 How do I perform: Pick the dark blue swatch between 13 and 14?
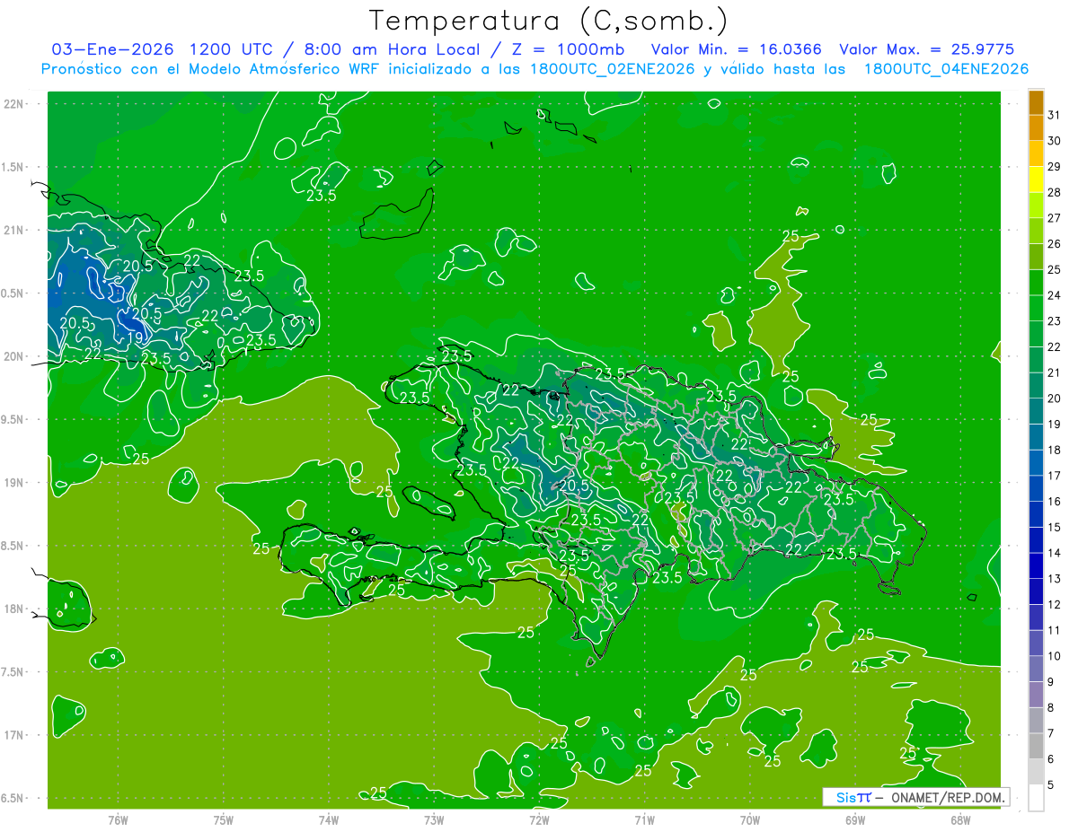[x=1036, y=565]
